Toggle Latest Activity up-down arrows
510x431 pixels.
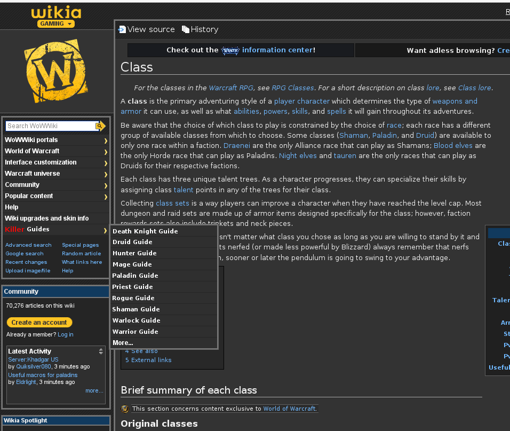tap(101, 351)
